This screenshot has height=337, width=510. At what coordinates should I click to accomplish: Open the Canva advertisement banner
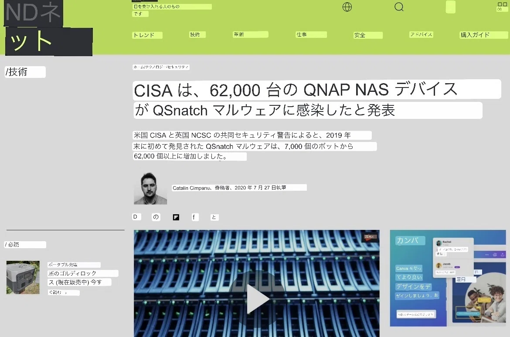pyautogui.click(x=448, y=278)
